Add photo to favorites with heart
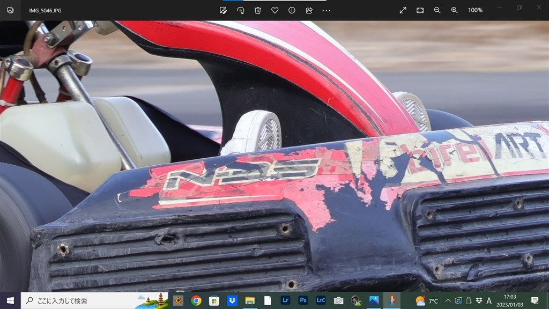 tap(275, 11)
